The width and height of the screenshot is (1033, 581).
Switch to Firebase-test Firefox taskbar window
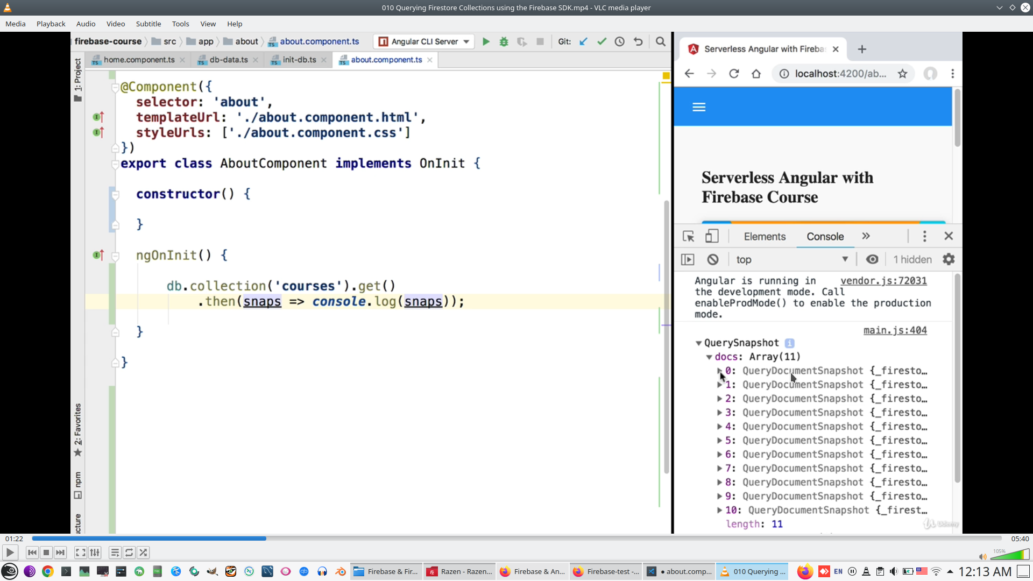[606, 571]
